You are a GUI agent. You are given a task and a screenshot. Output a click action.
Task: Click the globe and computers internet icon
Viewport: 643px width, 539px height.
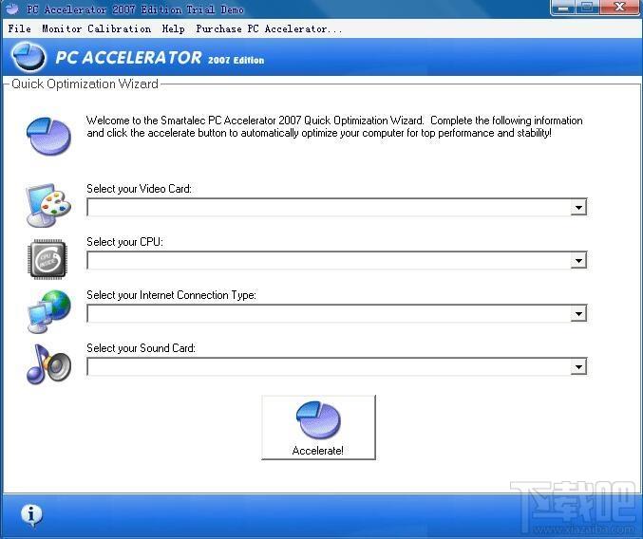click(x=48, y=311)
